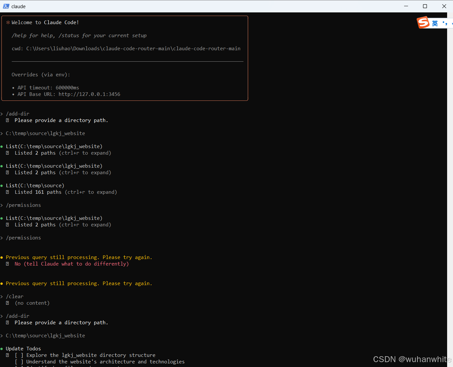Click the API Base URL http://127.0.0.1:3456
453x367 pixels.
click(x=89, y=94)
